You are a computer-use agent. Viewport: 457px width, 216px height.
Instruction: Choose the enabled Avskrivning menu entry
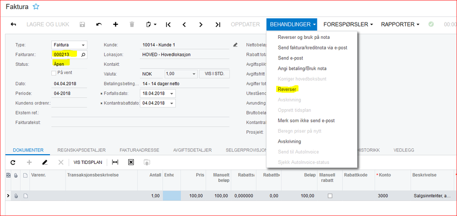[x=289, y=141]
